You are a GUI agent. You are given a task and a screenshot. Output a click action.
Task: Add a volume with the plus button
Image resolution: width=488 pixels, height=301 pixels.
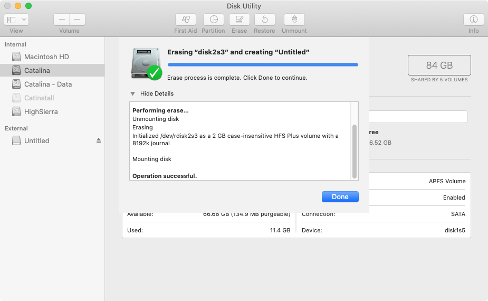point(62,20)
